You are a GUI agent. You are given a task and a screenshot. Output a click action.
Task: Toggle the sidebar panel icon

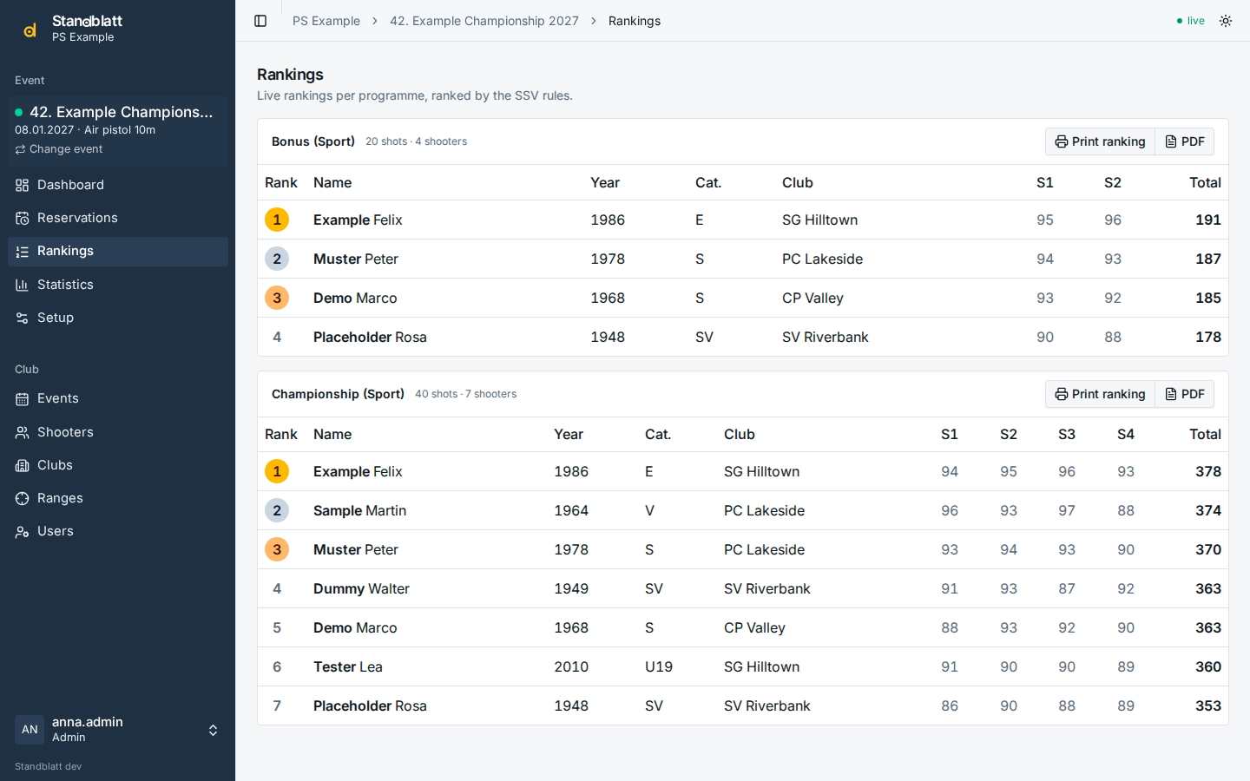[260, 21]
